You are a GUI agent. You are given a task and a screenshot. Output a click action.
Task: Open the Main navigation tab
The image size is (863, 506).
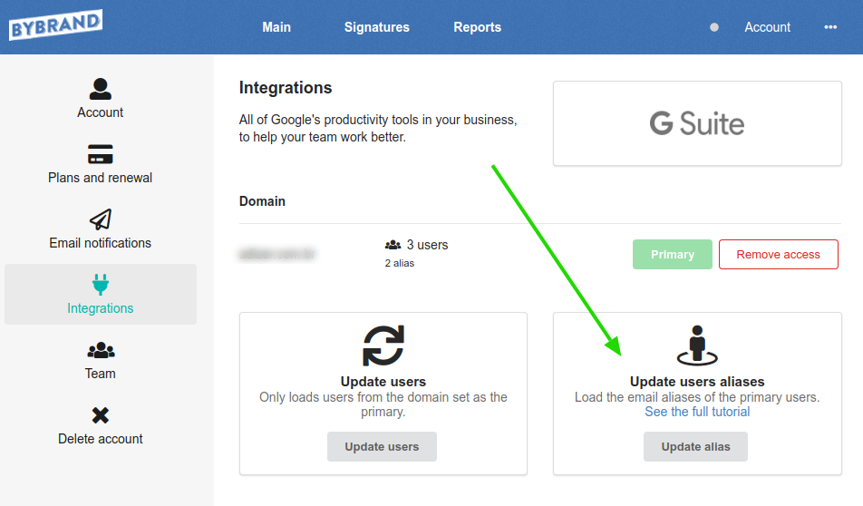276,27
